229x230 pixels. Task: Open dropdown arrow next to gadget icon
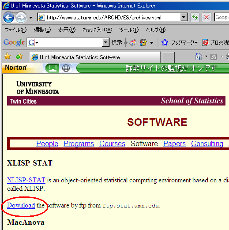tap(151, 43)
